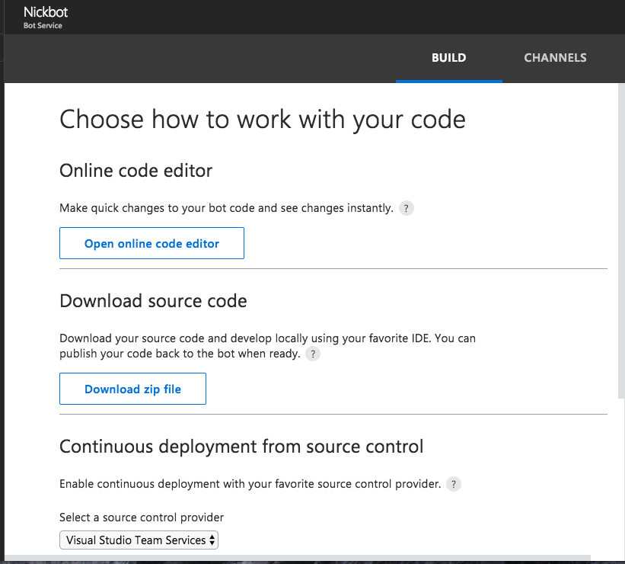Click 'Enable continuous deployment' description text
Screen dimensions: 625x564
[x=250, y=484]
